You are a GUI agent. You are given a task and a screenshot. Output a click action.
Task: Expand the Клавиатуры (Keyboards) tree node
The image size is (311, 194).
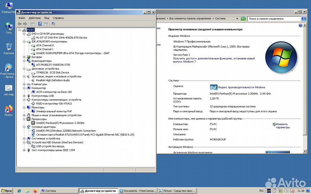[24, 84]
